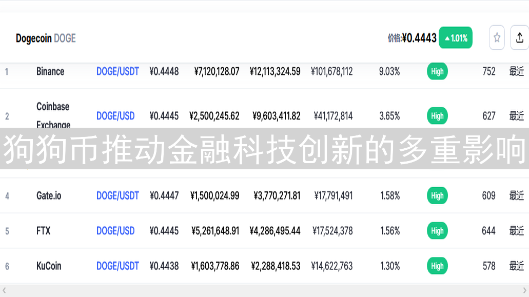Viewport: 529px width, 297px height.
Task: Click the 1.56% volume share value
Action: (390, 231)
